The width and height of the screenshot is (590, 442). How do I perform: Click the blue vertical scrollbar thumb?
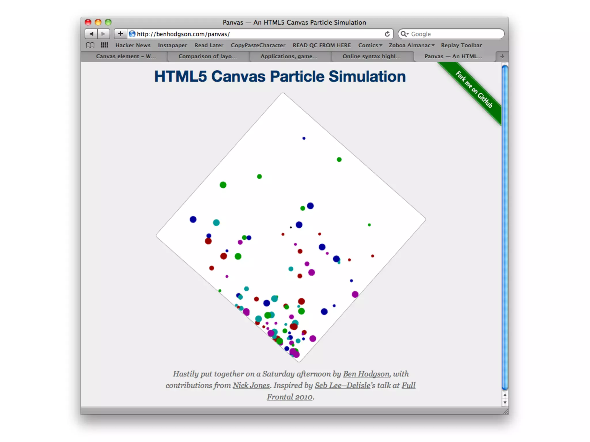(x=505, y=227)
